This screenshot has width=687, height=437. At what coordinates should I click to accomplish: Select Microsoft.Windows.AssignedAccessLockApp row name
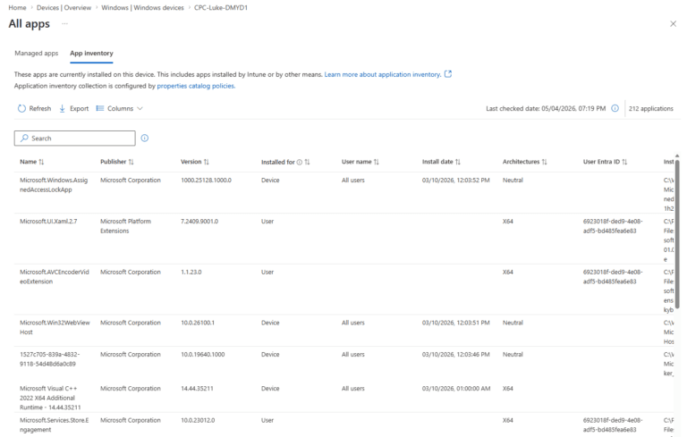[54, 185]
